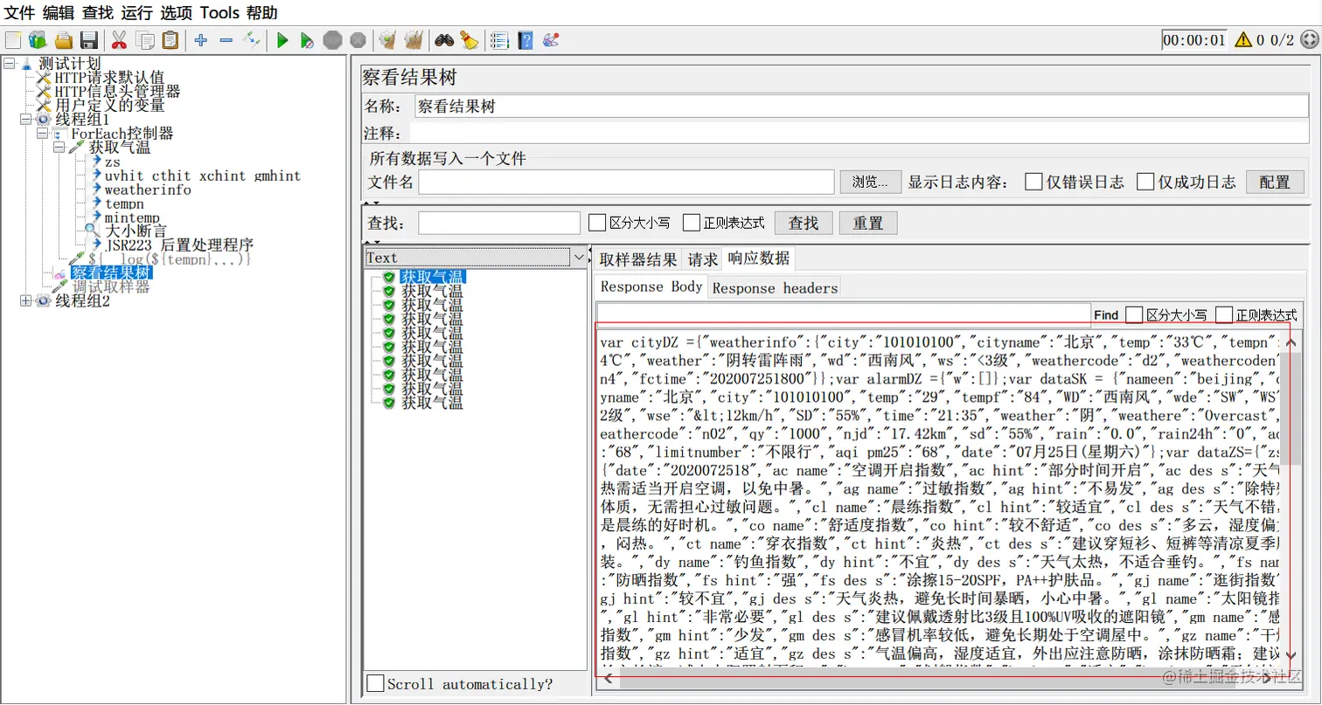Copy the selected element with copy icon
Screen dimensions: 1322x705
coord(145,39)
